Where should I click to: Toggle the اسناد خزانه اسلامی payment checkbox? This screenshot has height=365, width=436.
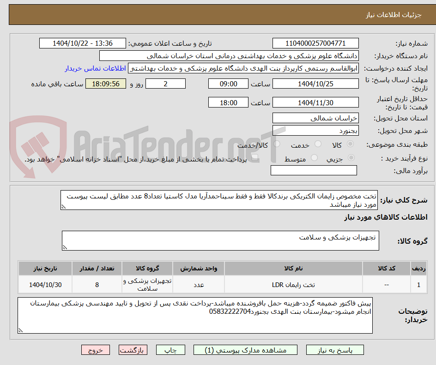pyautogui.click(x=254, y=158)
